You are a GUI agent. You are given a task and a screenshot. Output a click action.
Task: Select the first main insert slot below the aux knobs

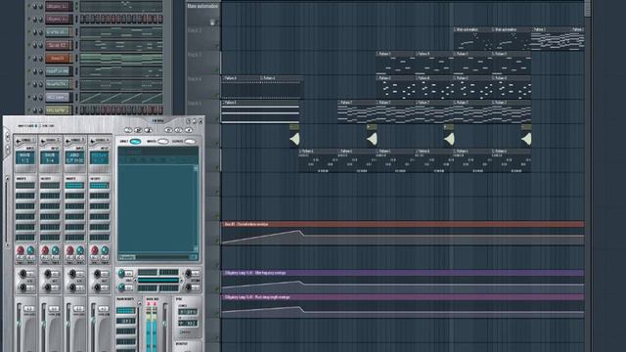point(126,311)
